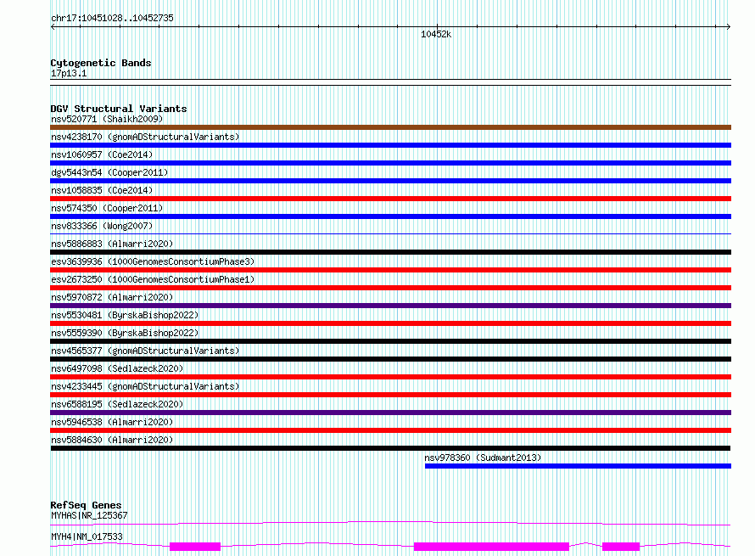
Task: Select the blue bar under nsv4238170
Action: pyautogui.click(x=390, y=145)
